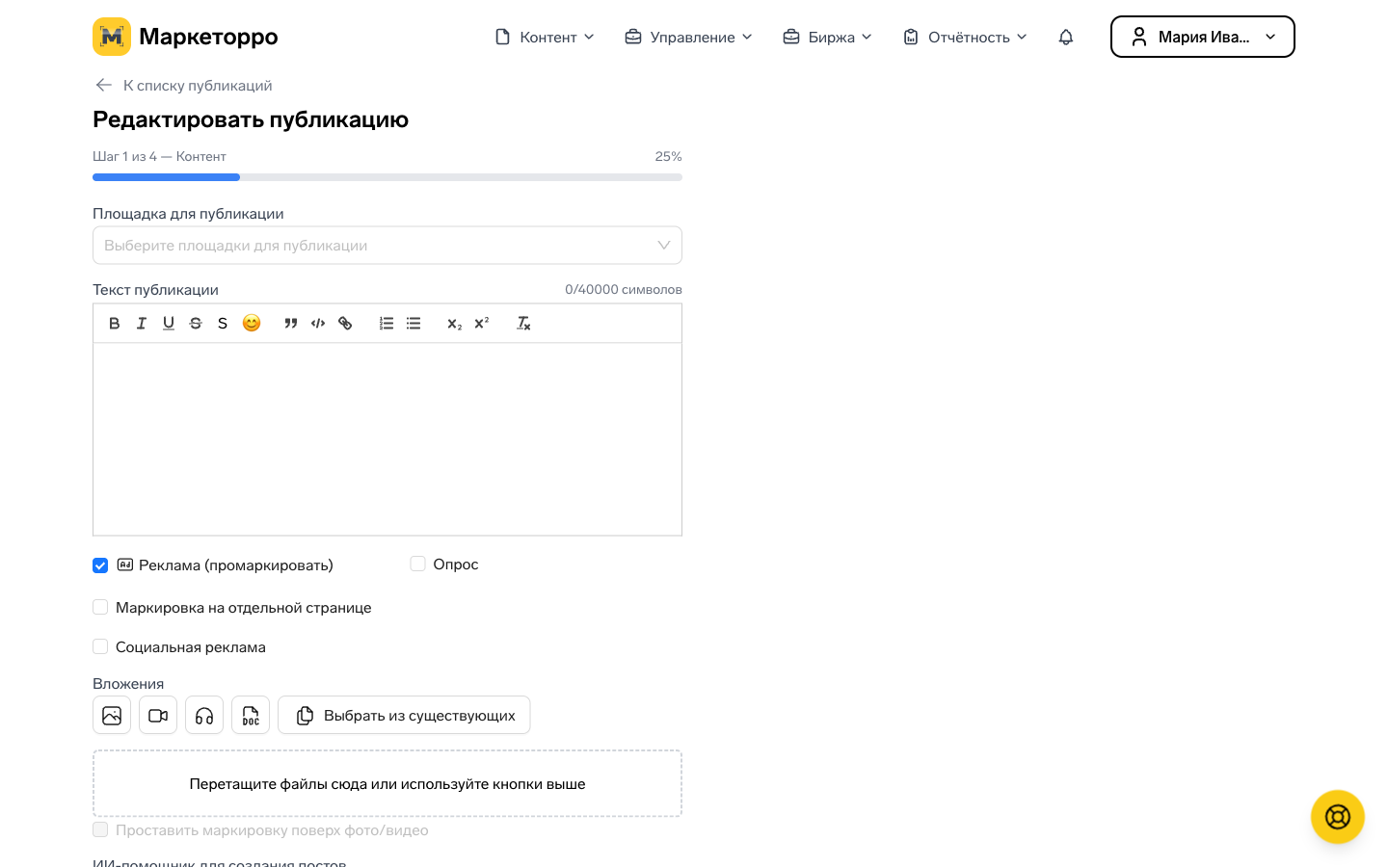Go back via К списку публикаций link
This screenshot has height=867, width=1388.
pyautogui.click(x=183, y=86)
